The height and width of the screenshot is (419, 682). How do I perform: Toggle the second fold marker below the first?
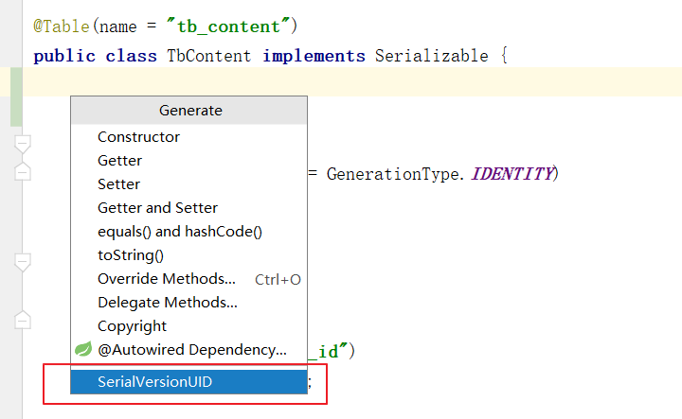[23, 171]
